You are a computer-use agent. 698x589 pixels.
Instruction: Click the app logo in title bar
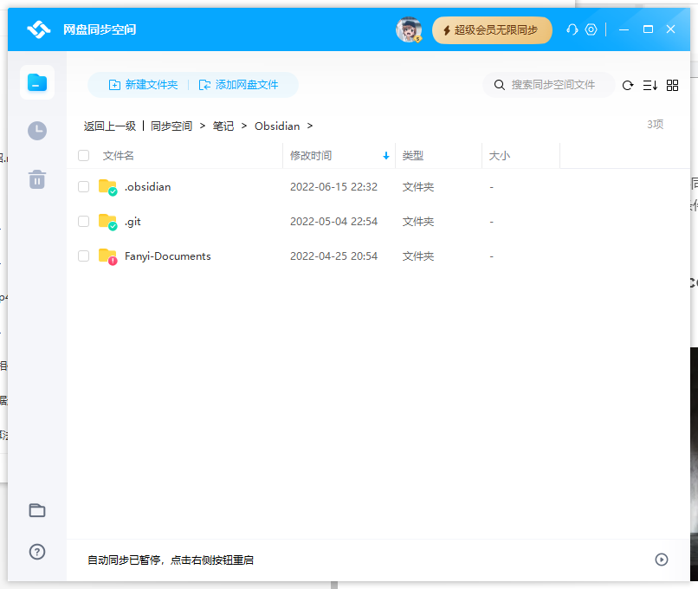39,29
